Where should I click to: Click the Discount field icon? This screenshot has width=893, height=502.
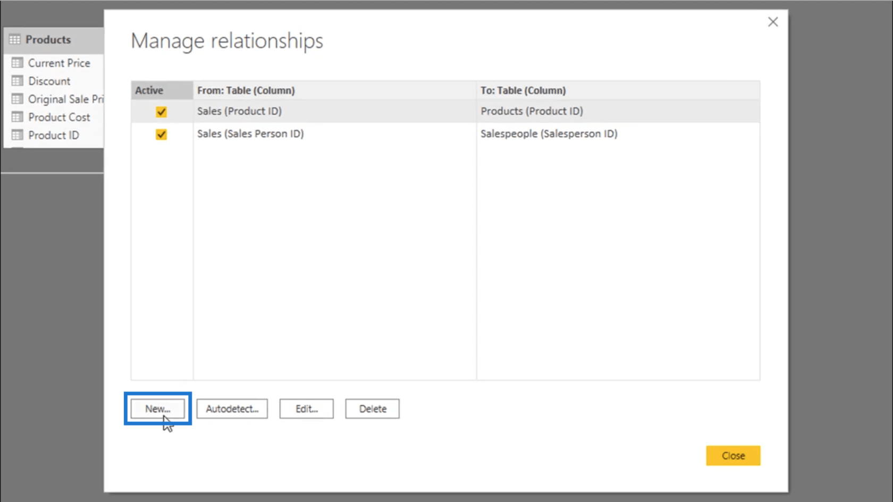(17, 81)
